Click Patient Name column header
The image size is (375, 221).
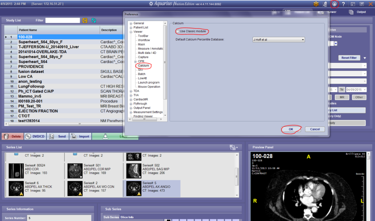pyautogui.click(x=59, y=30)
